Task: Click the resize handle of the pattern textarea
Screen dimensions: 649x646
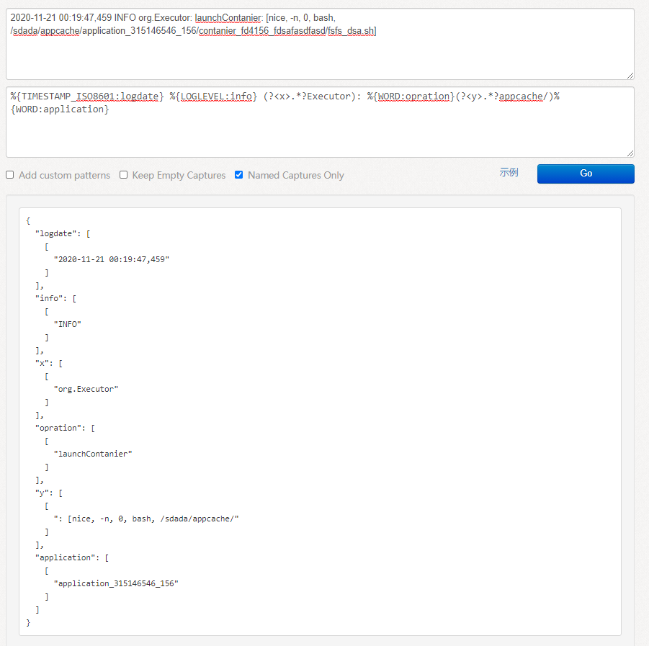Action: (x=630, y=152)
